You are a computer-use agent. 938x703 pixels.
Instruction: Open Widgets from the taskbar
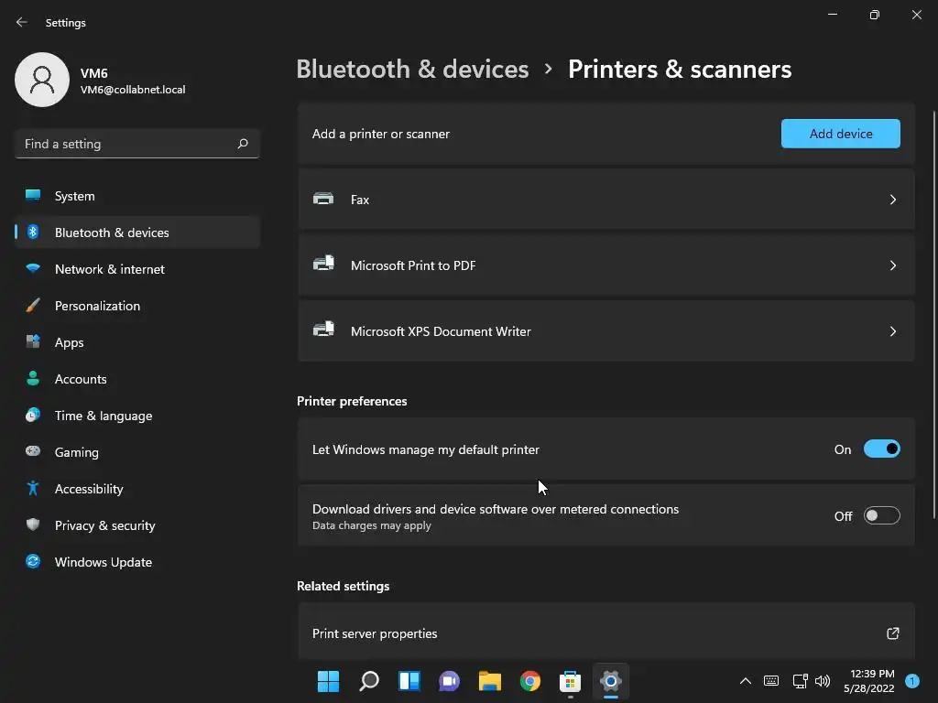pos(409,681)
